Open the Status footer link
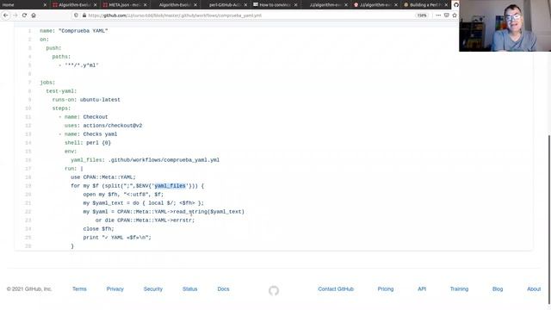551x310 pixels. pyautogui.click(x=189, y=289)
